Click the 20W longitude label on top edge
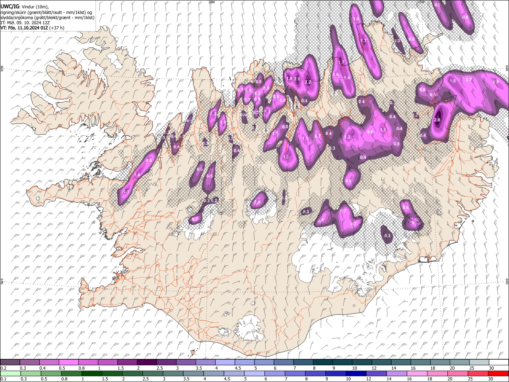This screenshot has width=509, height=382. 212,2
